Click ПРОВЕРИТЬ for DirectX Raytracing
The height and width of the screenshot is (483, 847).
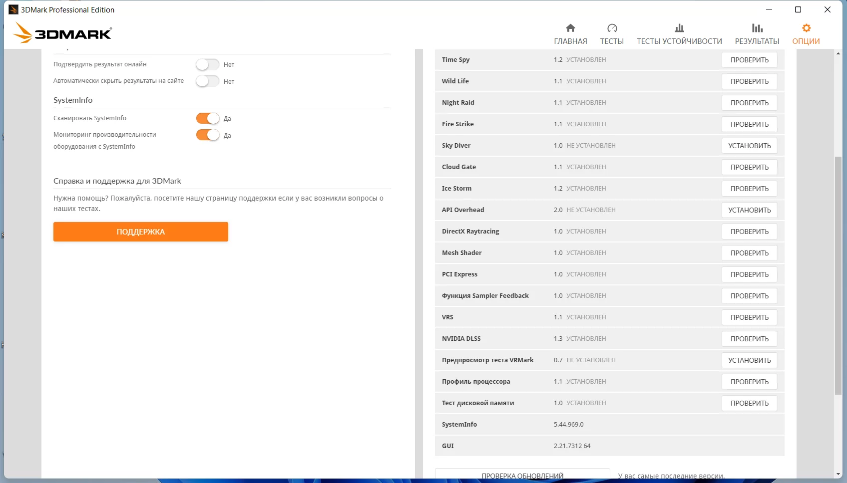tap(750, 232)
